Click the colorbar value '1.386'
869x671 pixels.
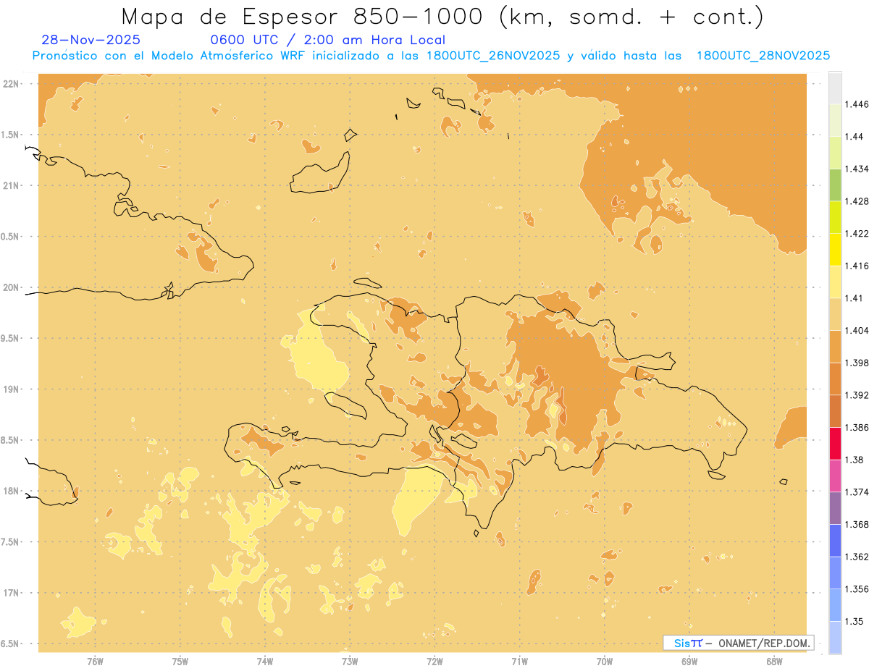tap(856, 427)
